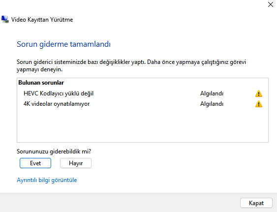277x212 pixels.
Task: Click the Hayır button
Action: [76, 163]
